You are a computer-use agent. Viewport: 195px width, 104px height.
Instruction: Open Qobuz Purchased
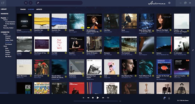[x=8, y=44]
